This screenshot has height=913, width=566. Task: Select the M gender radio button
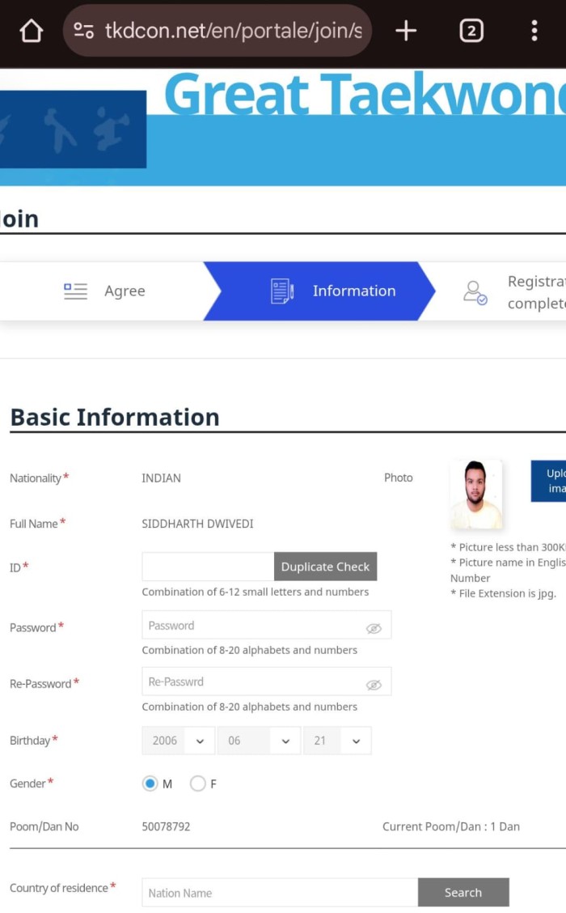[x=150, y=783]
